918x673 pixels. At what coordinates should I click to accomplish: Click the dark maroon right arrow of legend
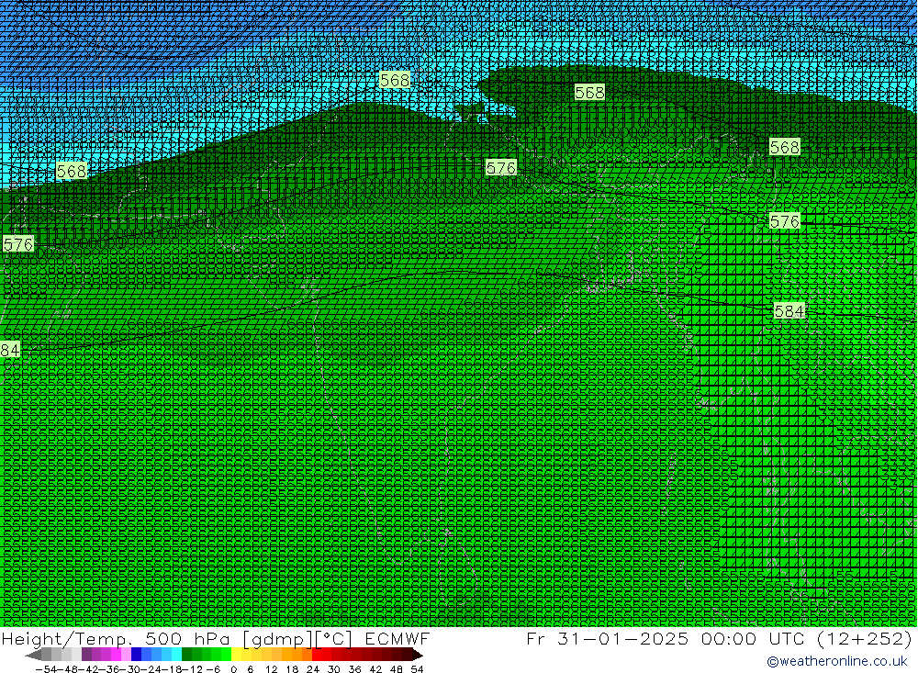pyautogui.click(x=418, y=655)
